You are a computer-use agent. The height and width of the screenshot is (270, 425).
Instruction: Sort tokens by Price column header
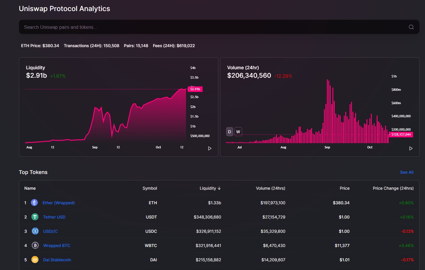[344, 188]
